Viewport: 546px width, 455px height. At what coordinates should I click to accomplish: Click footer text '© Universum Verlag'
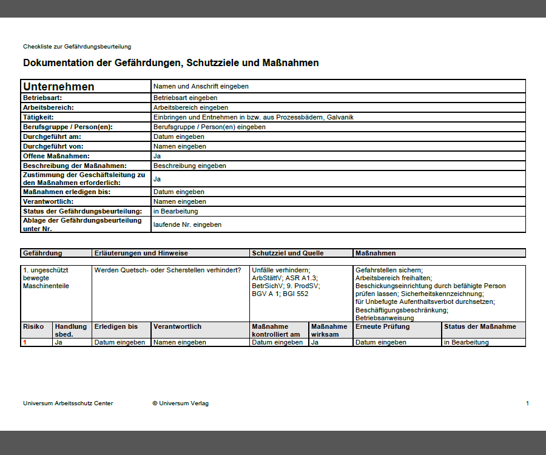tap(180, 403)
